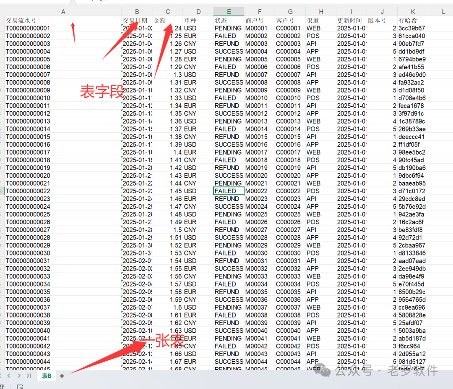Select hash cell d71c0172

(x=413, y=191)
